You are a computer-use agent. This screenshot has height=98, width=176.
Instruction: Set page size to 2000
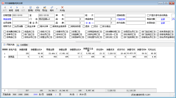point(26,95)
